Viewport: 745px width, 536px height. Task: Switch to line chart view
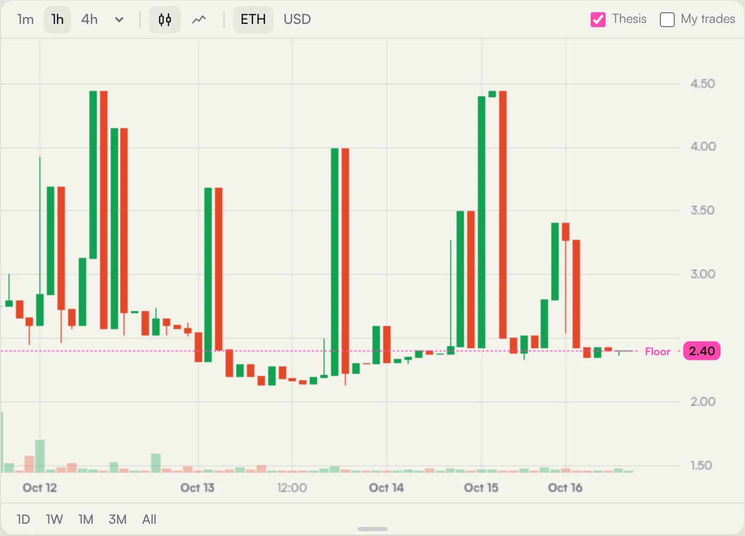click(199, 20)
